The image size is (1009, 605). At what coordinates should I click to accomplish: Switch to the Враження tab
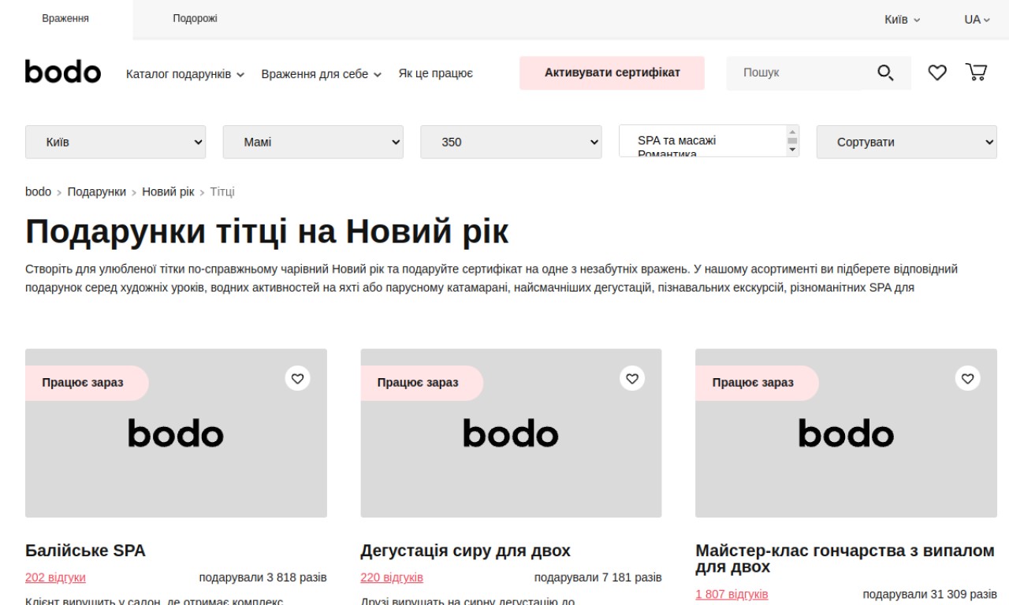65,19
